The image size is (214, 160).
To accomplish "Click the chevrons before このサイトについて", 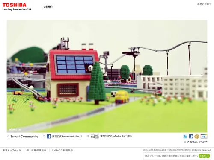I will 185,142.
